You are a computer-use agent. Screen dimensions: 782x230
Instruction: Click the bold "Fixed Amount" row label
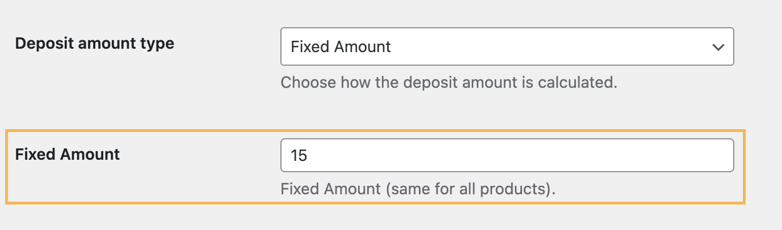pyautogui.click(x=68, y=154)
